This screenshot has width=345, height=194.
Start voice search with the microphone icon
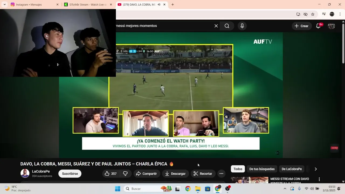point(242,26)
